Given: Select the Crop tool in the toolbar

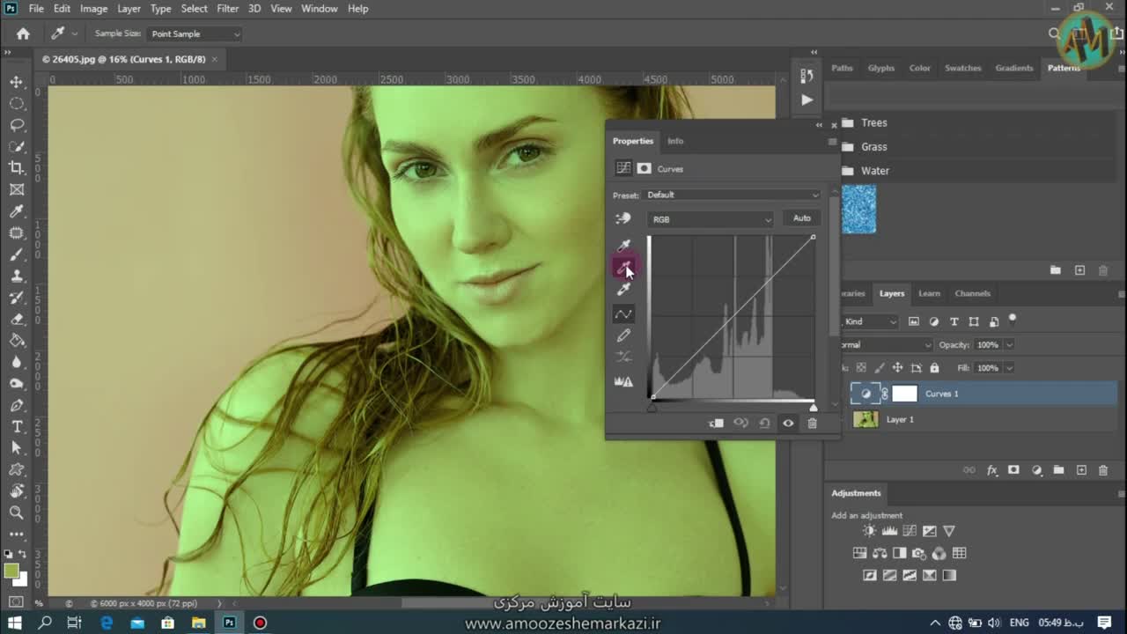Looking at the screenshot, I should point(16,167).
